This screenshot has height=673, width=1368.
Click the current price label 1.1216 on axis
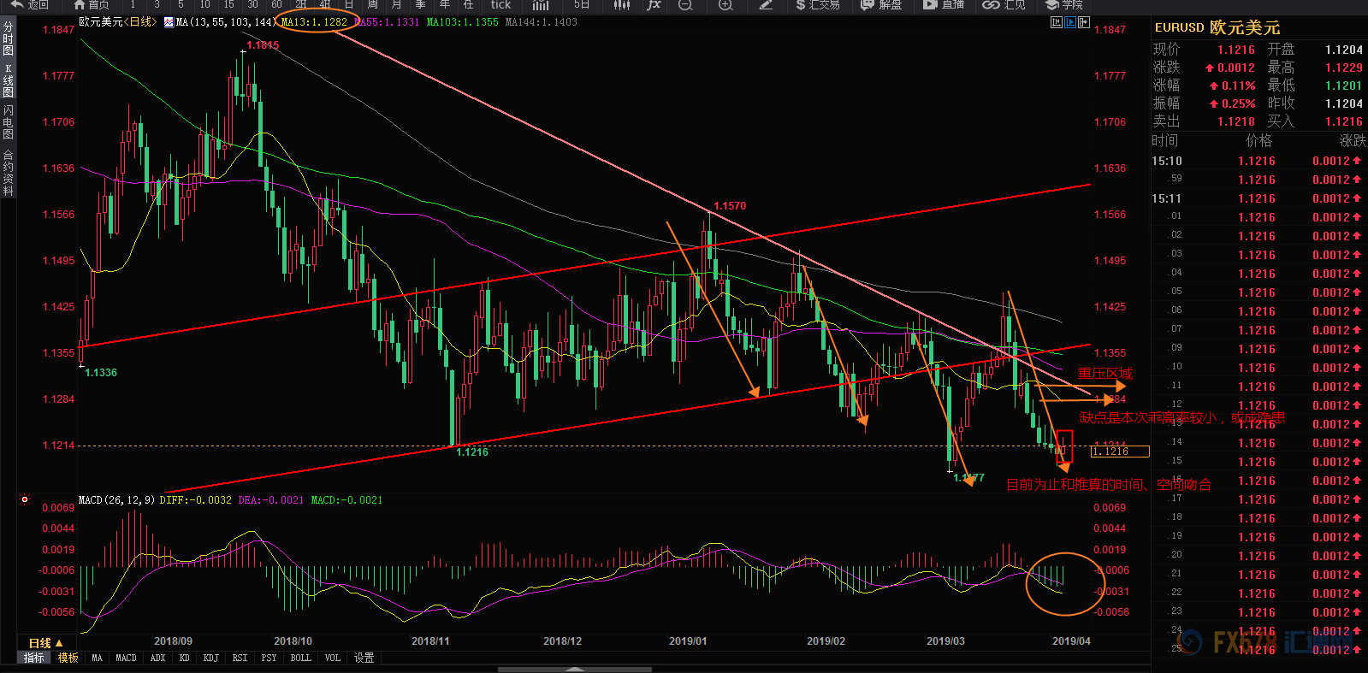tap(1120, 451)
